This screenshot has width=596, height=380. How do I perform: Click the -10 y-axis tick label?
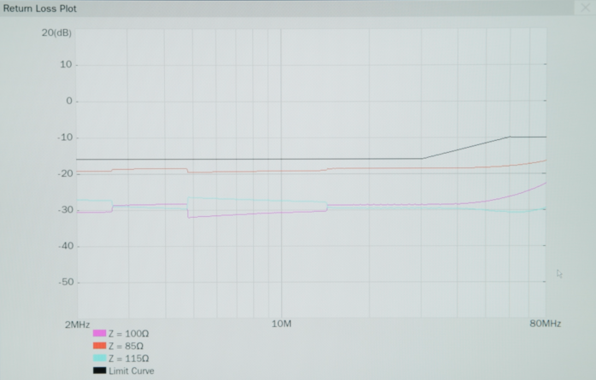pyautogui.click(x=64, y=137)
